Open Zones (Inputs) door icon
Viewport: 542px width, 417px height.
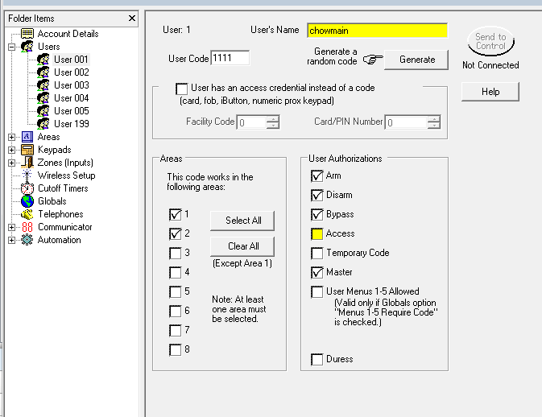point(27,163)
